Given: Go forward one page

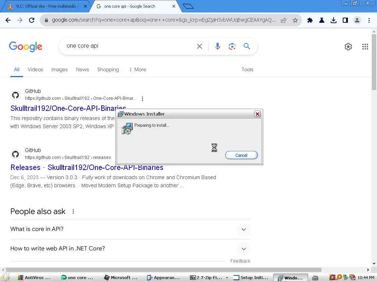Looking at the screenshot, I should [20, 20].
